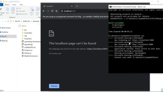
Task: Select dotnetcli in the breadcrumb path
Action: point(36,21)
